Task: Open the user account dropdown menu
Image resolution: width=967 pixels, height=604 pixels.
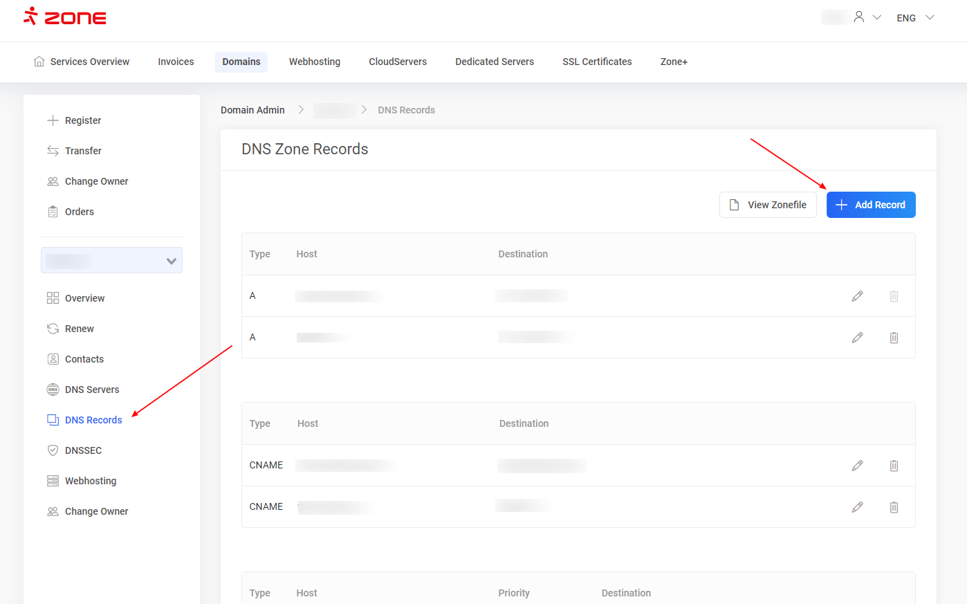Action: point(867,17)
